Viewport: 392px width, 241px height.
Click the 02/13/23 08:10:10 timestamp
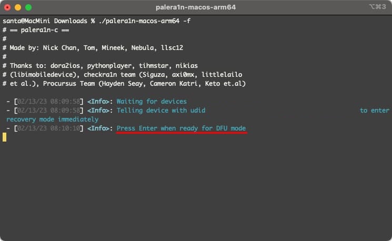[48, 128]
